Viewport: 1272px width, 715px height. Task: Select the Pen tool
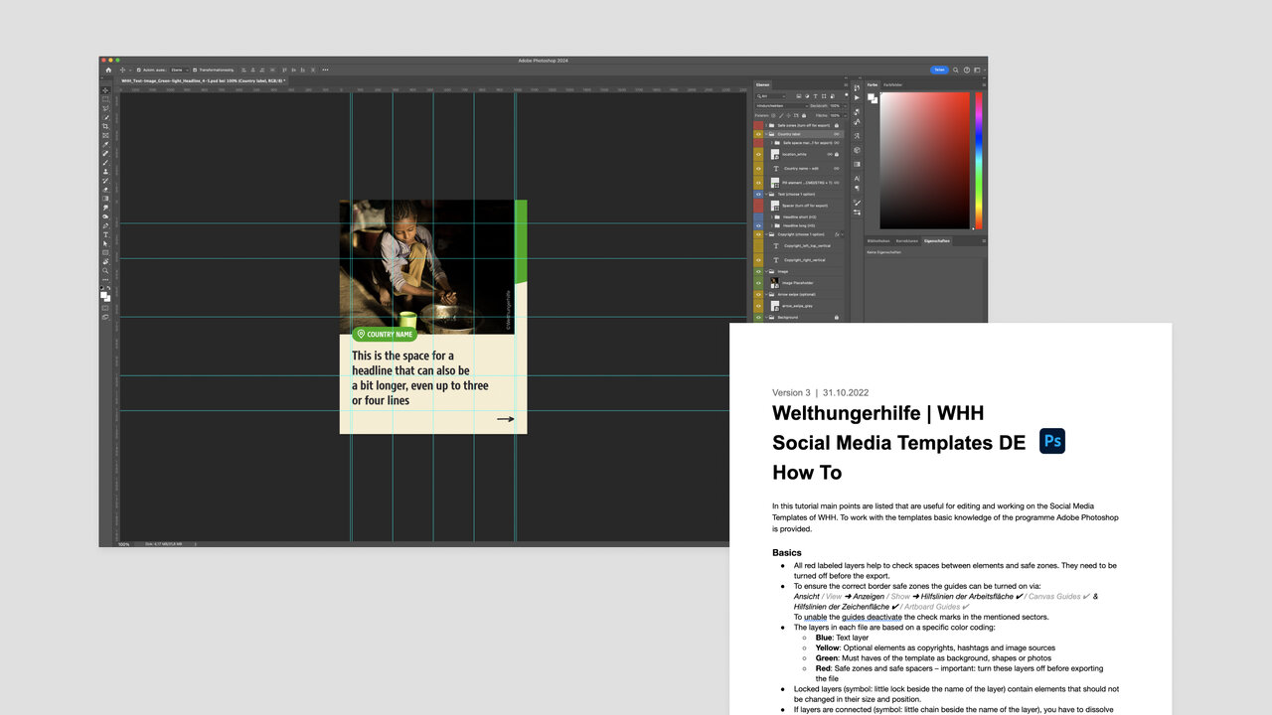point(105,225)
